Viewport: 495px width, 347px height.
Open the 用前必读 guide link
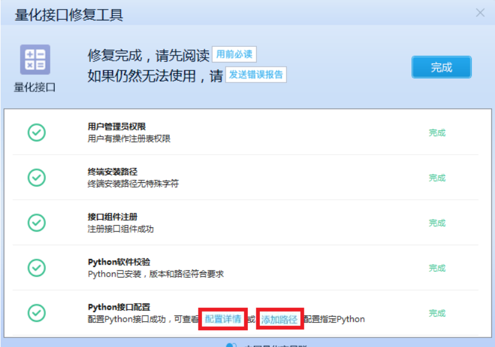(235, 54)
